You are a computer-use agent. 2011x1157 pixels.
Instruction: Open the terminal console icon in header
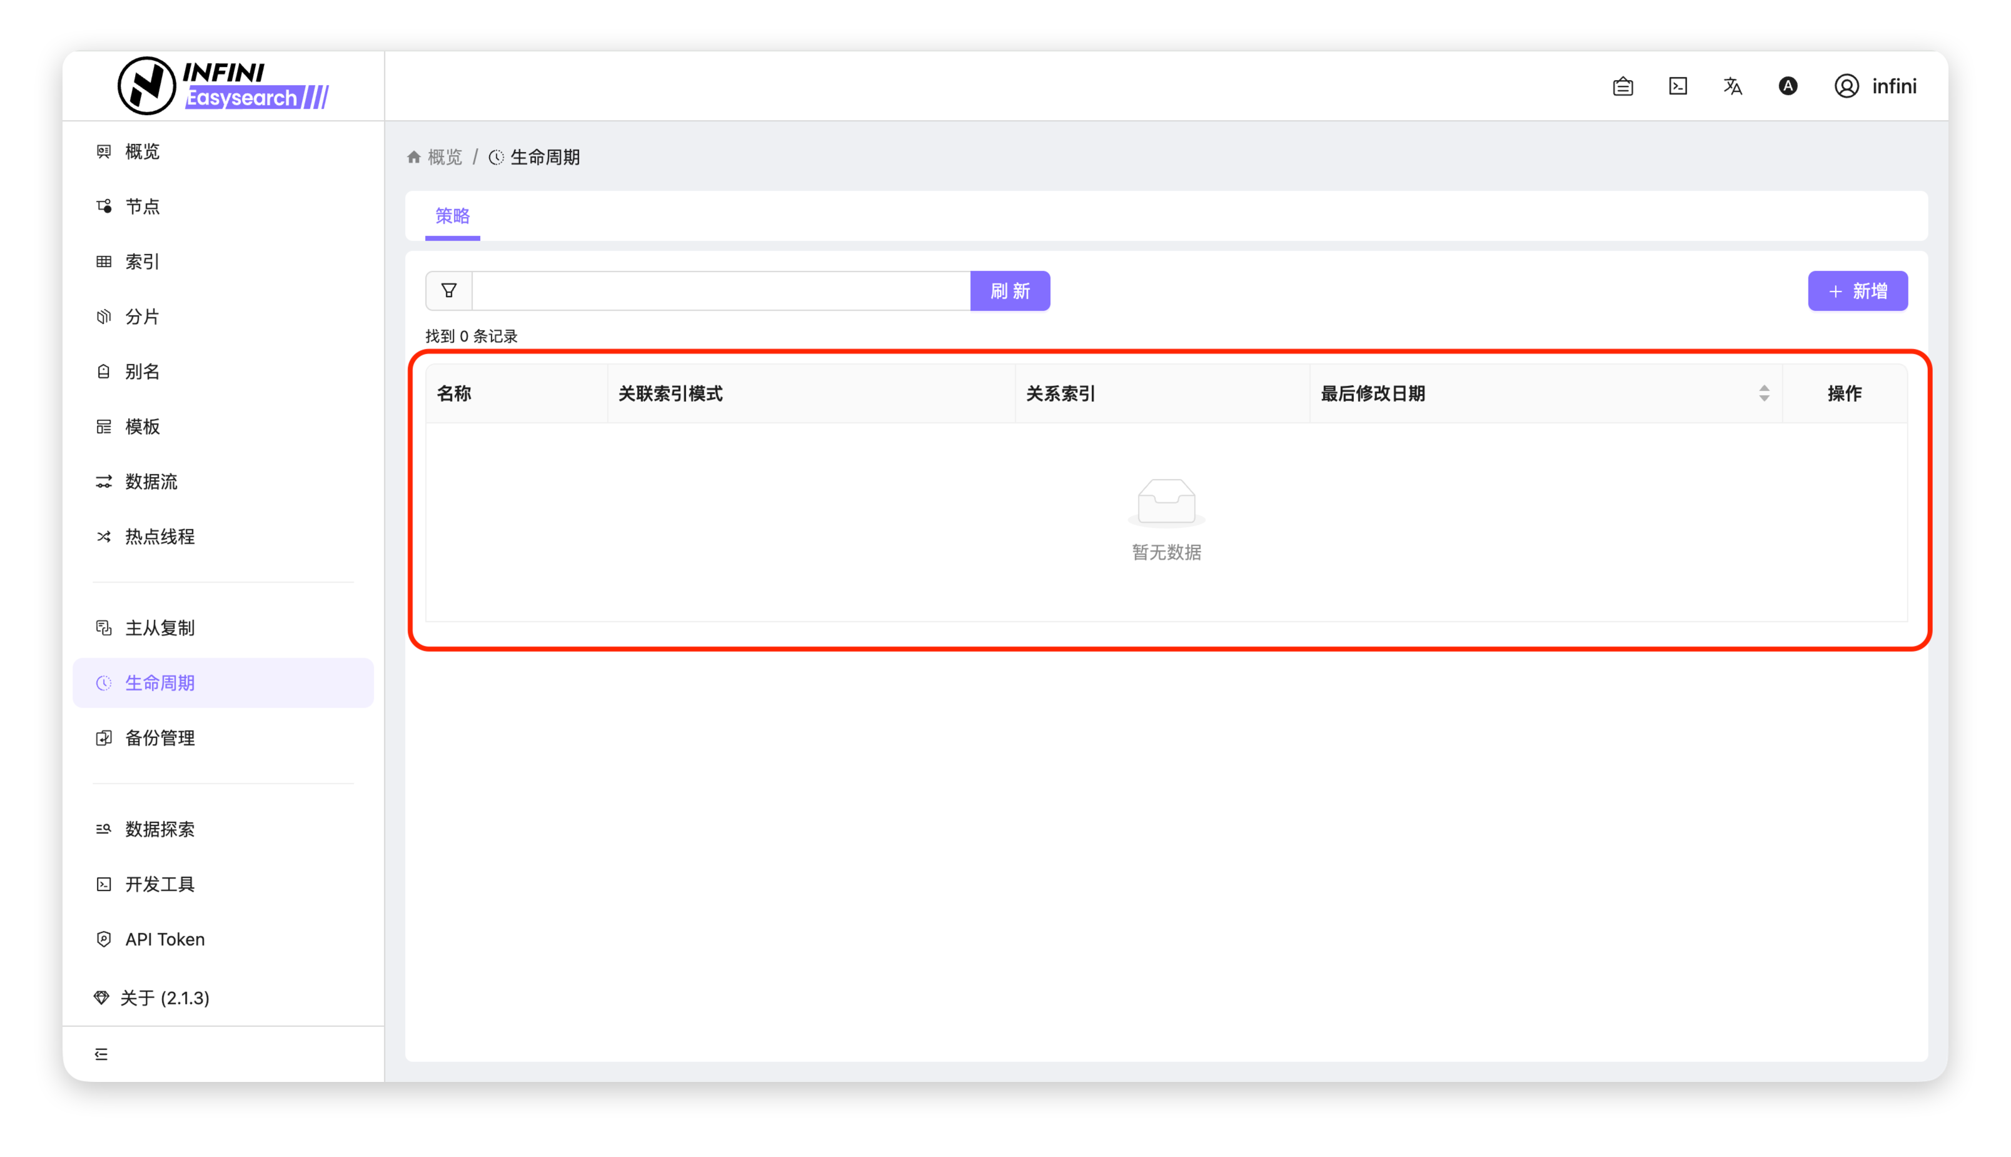1677,86
